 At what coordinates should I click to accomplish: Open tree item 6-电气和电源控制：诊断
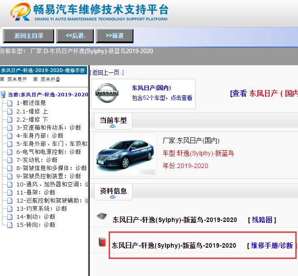point(49,152)
